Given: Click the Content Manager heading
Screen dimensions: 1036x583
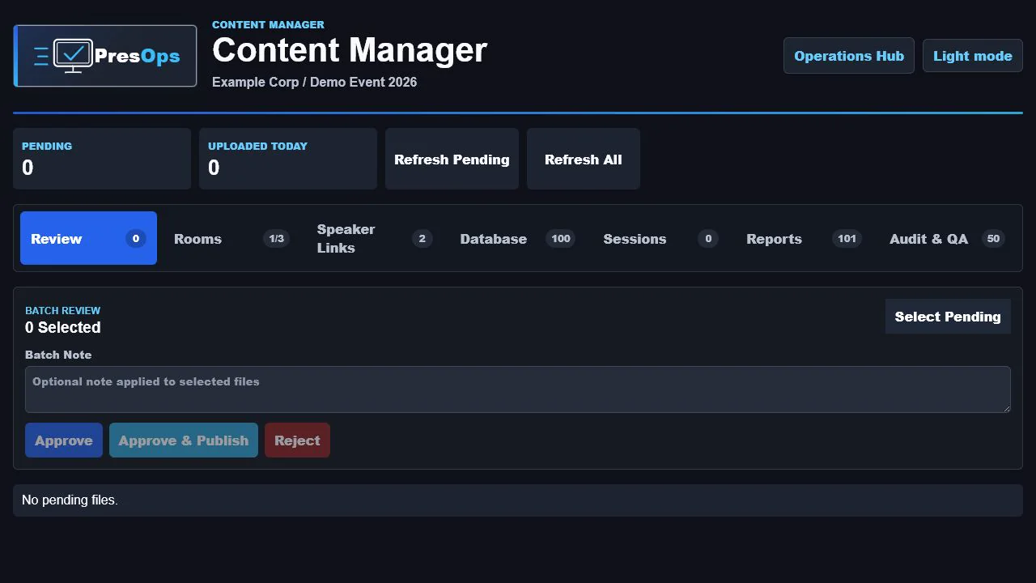Looking at the screenshot, I should (350, 50).
